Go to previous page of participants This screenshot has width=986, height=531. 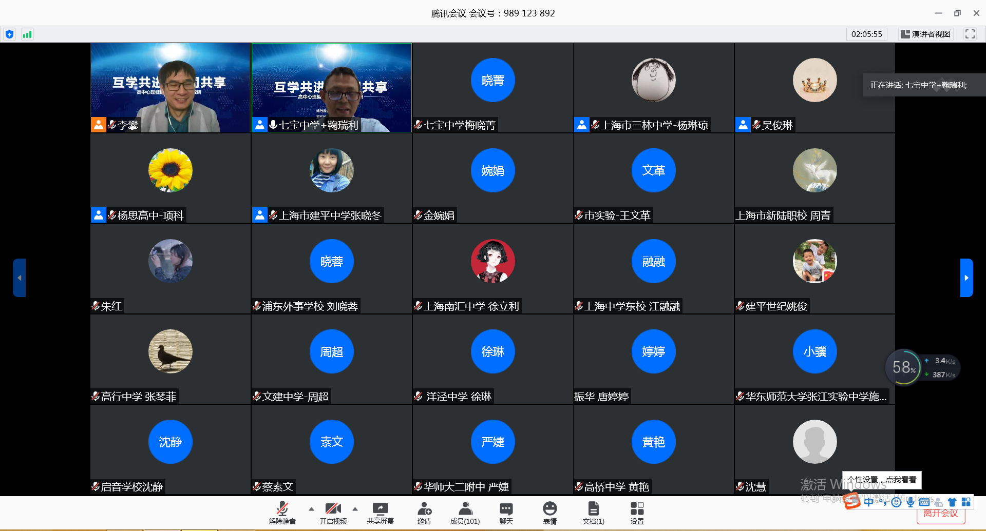(19, 278)
